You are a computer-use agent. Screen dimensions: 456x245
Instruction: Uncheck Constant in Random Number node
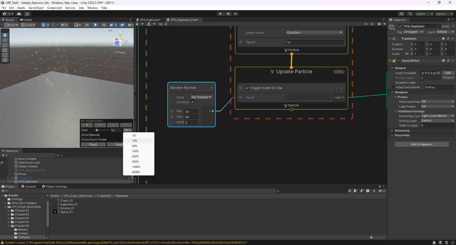coord(192,102)
